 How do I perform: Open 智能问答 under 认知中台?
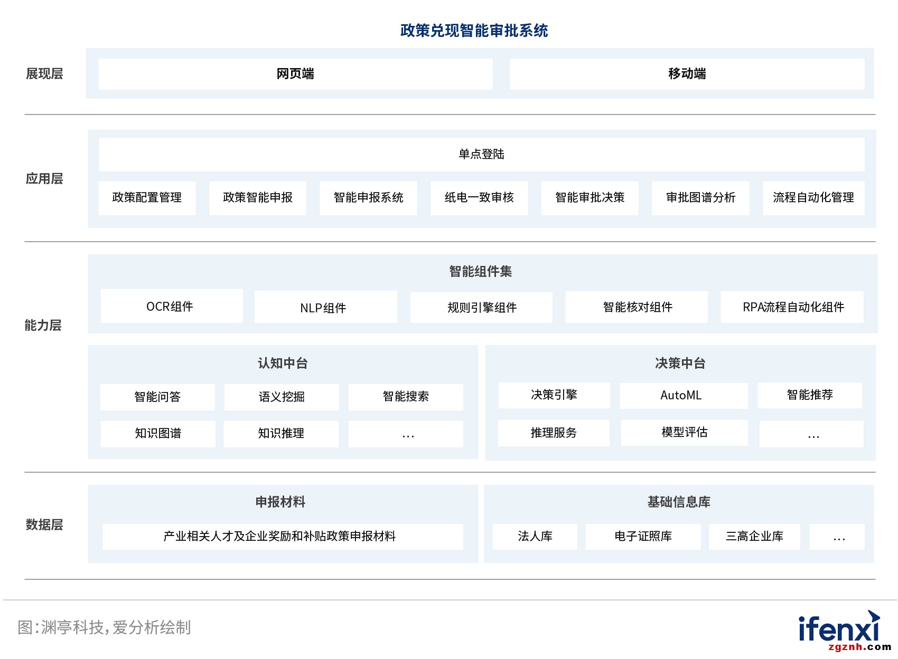point(157,397)
